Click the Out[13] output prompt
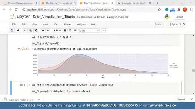The width and height of the screenshot is (195, 109). pyautogui.click(x=24, y=49)
